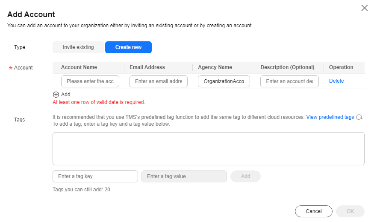Image resolution: width=374 pixels, height=222 pixels.
Task: Confirm with the OK button
Action: (x=350, y=211)
